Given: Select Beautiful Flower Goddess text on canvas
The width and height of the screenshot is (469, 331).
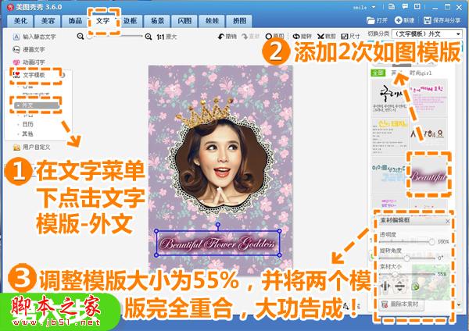Looking at the screenshot, I should (217, 244).
